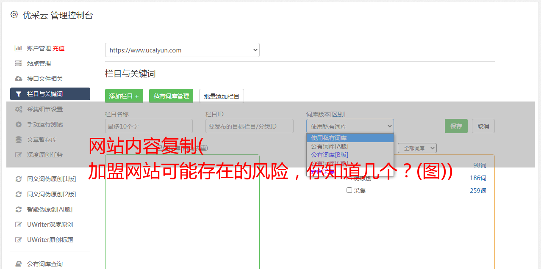
Task: Select the 使用私有词库 option in the list
Action: pos(350,138)
